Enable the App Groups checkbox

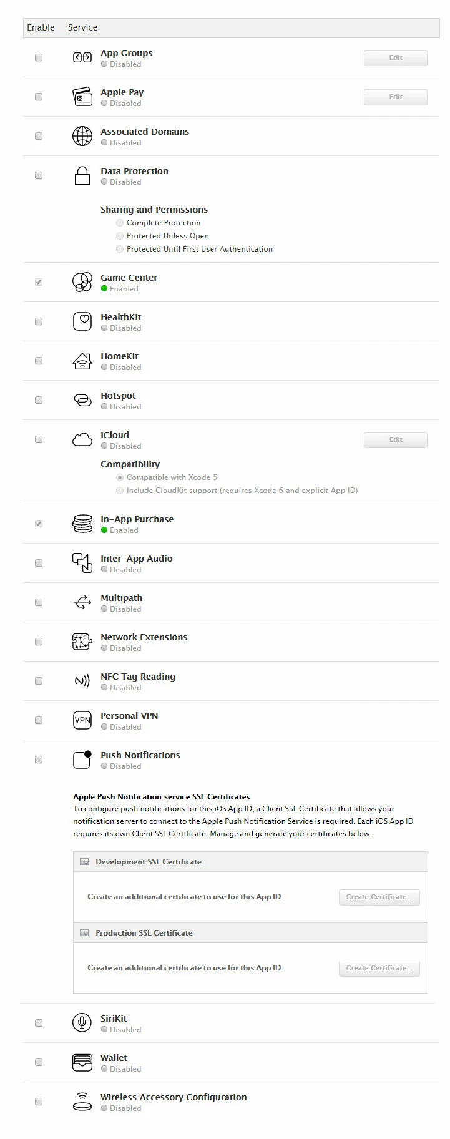[x=39, y=57]
